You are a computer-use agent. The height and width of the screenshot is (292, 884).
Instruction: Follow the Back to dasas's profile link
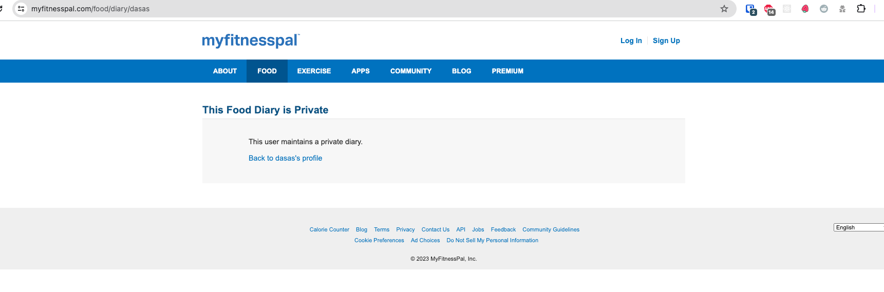(285, 158)
